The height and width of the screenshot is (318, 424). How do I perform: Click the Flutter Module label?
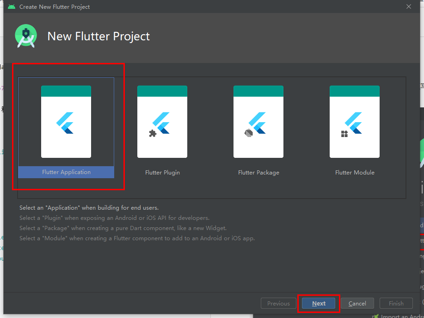tap(355, 172)
